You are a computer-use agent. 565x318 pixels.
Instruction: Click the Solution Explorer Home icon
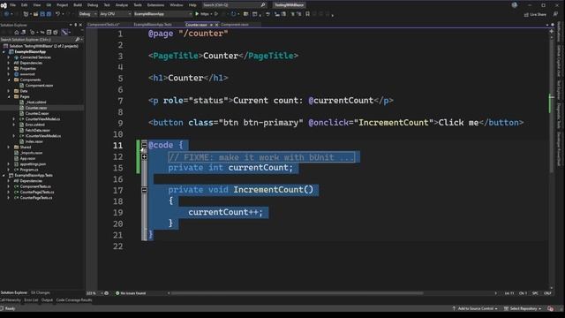[16, 33]
